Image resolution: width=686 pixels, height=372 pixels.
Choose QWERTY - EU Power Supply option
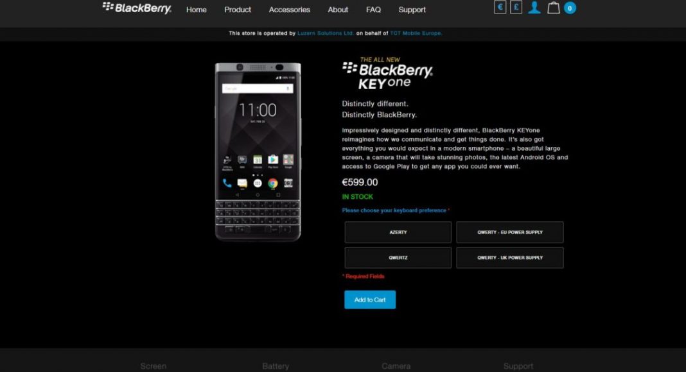point(510,232)
